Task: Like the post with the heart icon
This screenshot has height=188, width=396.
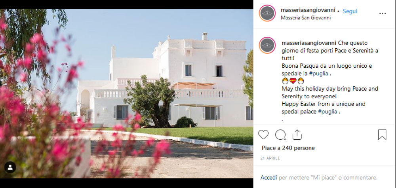Action: pos(263,135)
